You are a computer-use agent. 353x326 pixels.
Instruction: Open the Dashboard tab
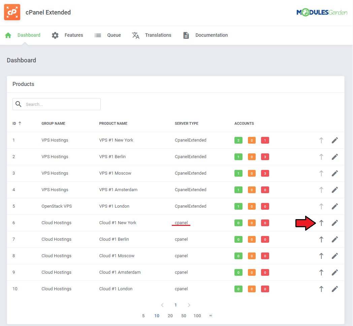pos(29,35)
